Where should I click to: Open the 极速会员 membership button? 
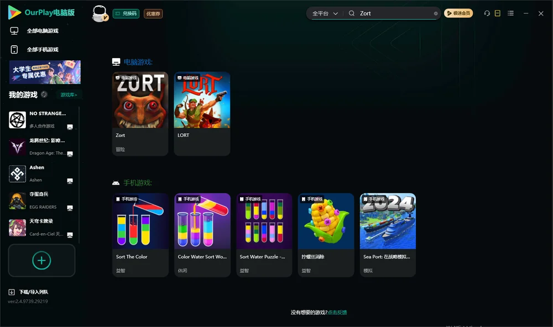[458, 13]
